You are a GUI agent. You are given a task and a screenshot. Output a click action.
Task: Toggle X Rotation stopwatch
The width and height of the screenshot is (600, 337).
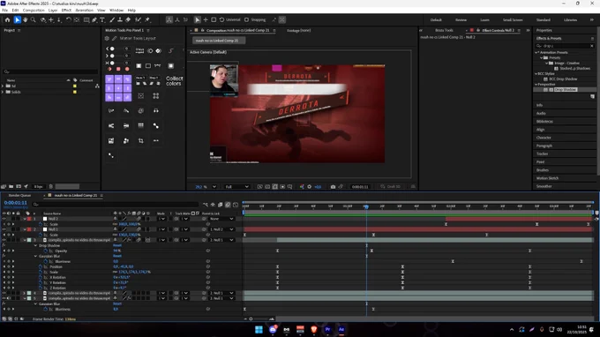(41, 277)
